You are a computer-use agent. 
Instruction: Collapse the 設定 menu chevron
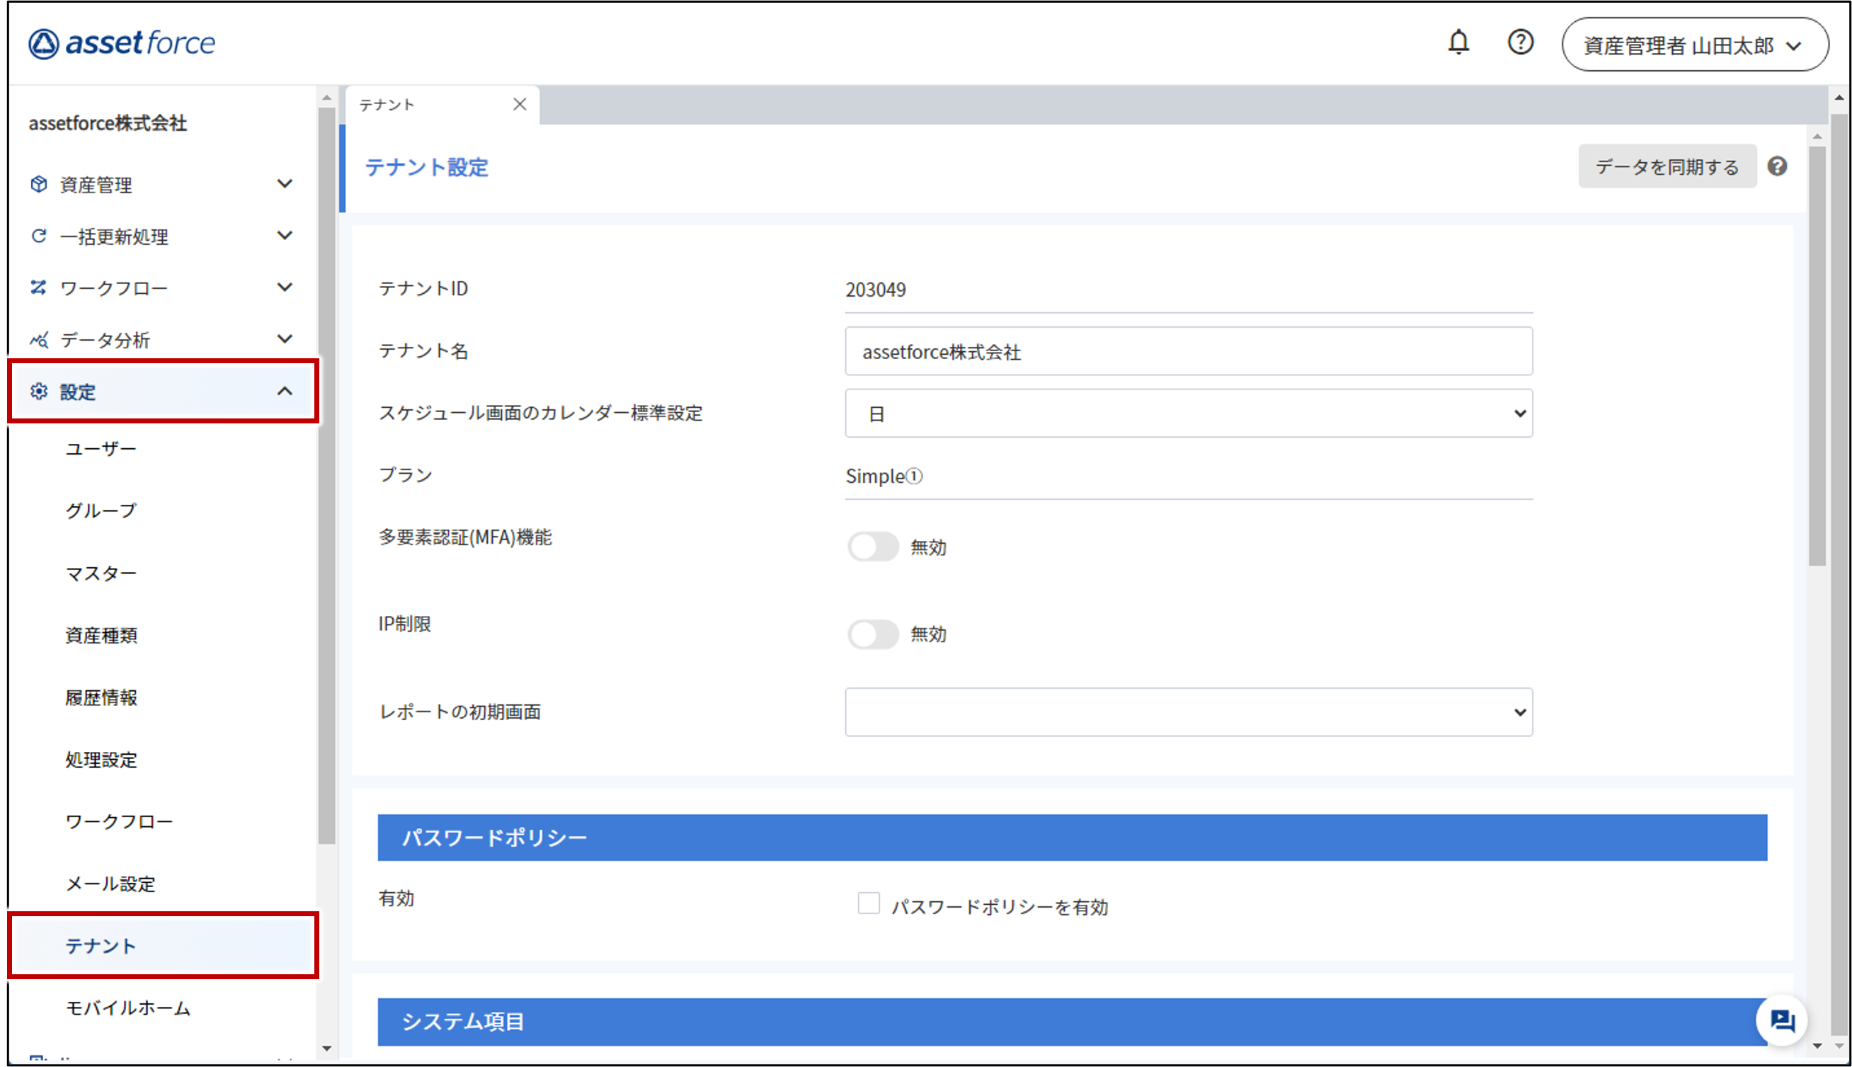285,392
